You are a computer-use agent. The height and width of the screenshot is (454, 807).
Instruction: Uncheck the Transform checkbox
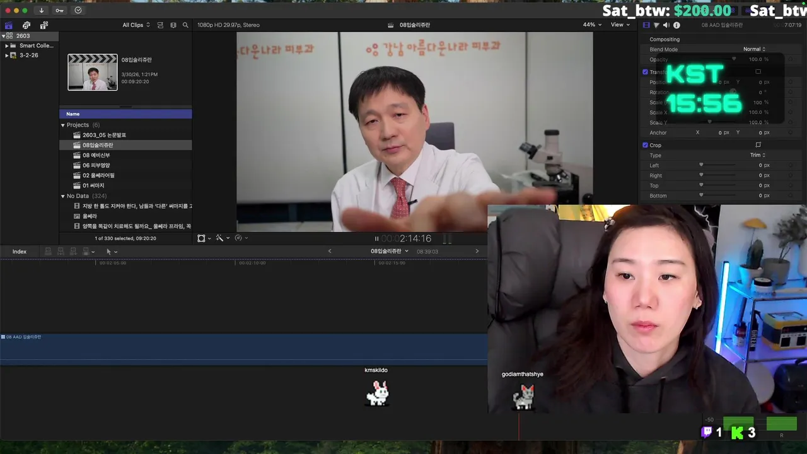pyautogui.click(x=645, y=72)
